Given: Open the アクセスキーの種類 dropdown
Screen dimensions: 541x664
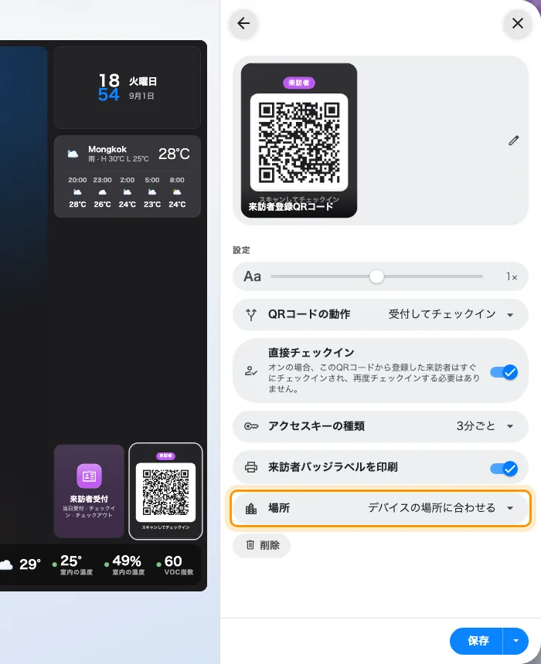Looking at the screenshot, I should (380, 426).
